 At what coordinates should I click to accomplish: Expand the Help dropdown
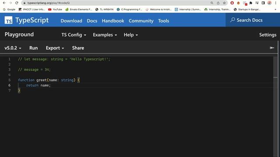[x=131, y=35]
